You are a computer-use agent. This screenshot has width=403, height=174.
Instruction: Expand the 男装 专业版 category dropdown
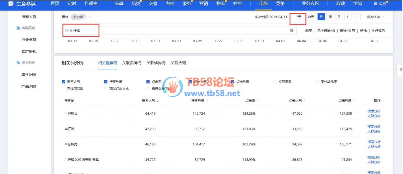90,17
